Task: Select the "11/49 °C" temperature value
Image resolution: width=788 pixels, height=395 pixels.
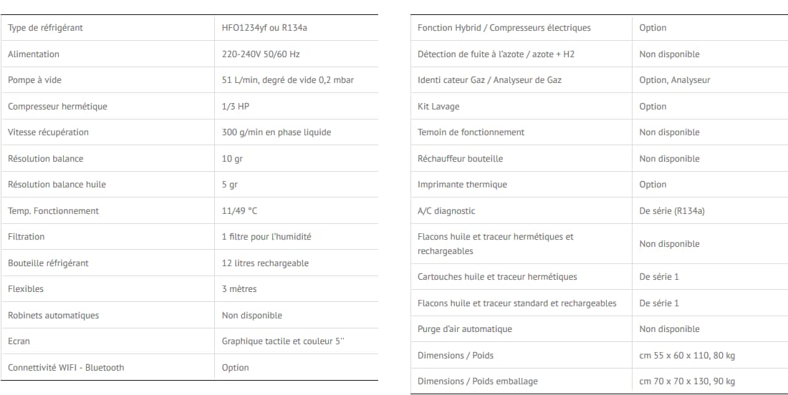Action: pos(239,211)
